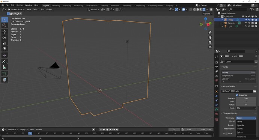Collapse the Grids panel
The height and width of the screenshot is (140, 259).
pyautogui.click(x=222, y=67)
